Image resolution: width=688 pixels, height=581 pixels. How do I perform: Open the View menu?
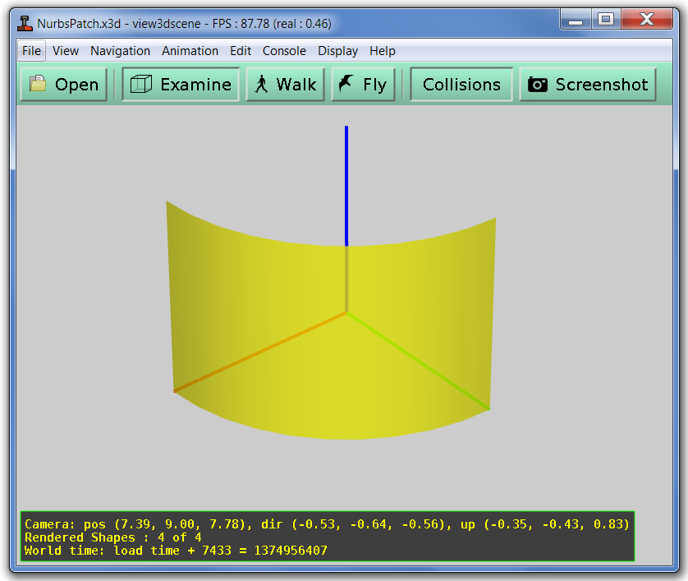tap(66, 50)
